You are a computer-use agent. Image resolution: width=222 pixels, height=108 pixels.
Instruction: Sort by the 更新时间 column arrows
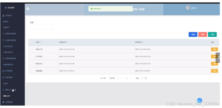143,42
